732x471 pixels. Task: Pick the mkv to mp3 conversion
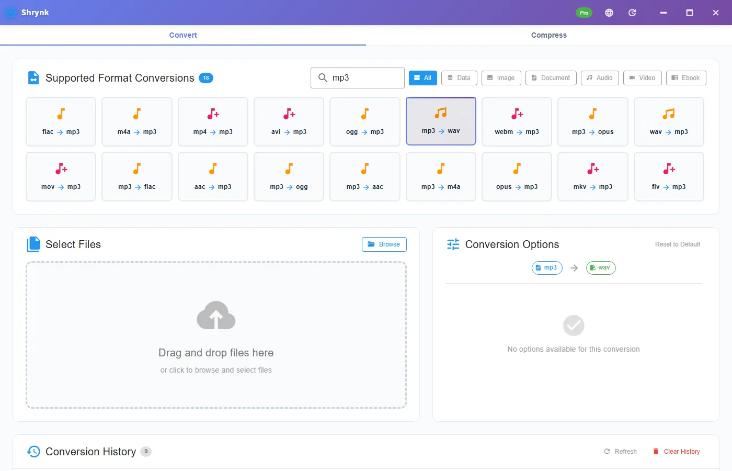[x=593, y=176]
